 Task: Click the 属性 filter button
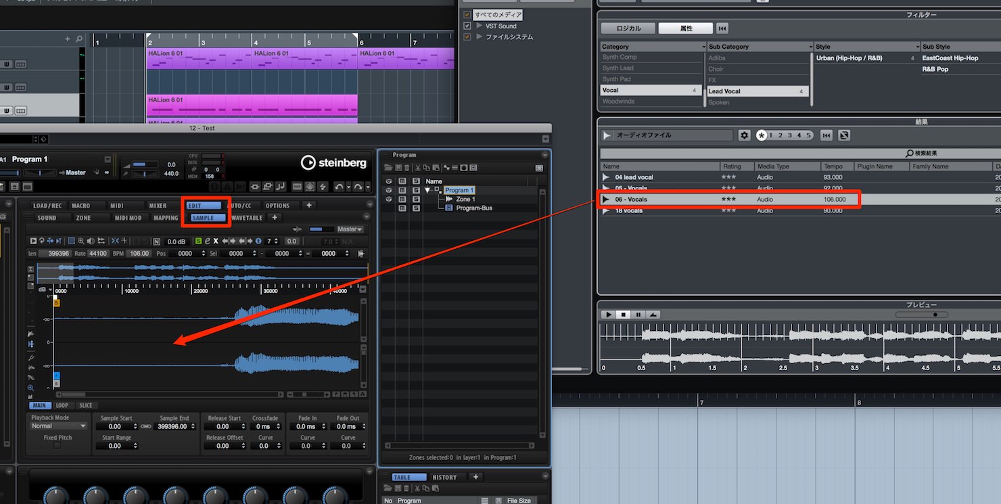pyautogui.click(x=686, y=28)
